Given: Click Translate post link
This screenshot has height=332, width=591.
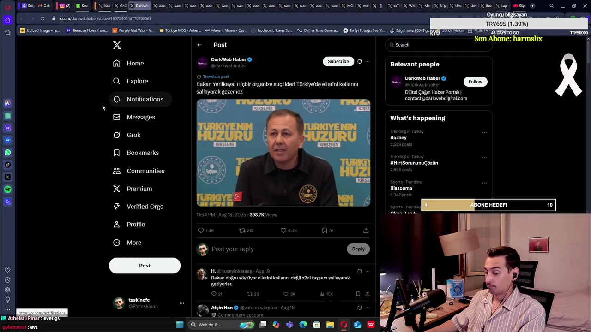Looking at the screenshot, I should pos(216,77).
